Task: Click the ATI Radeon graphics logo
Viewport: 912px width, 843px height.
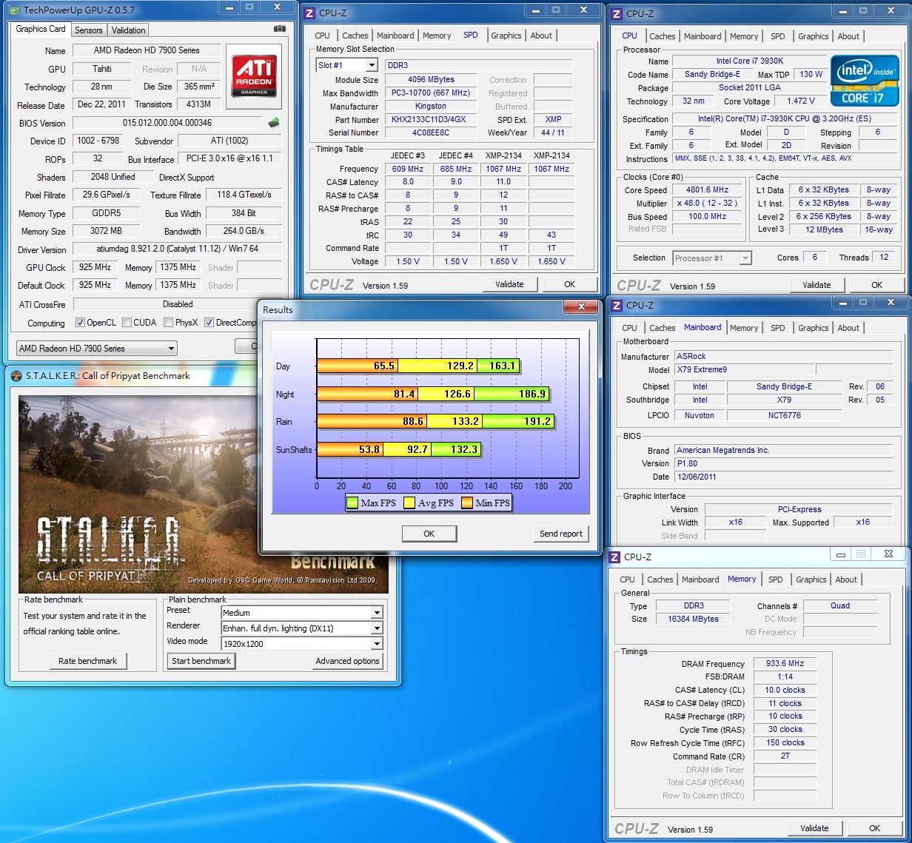Action: coord(253,75)
